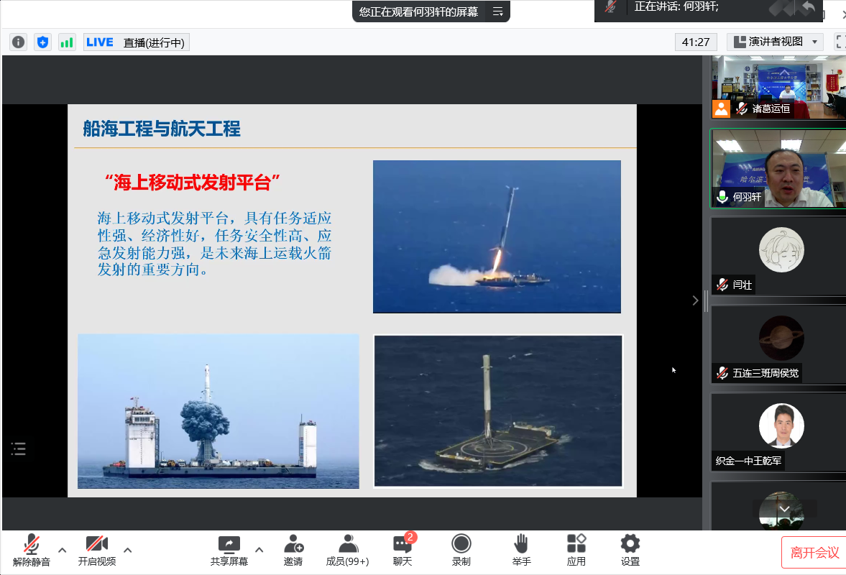Image resolution: width=846 pixels, height=575 pixels.
Task: Open screen-share options menu at top
Action: click(497, 11)
